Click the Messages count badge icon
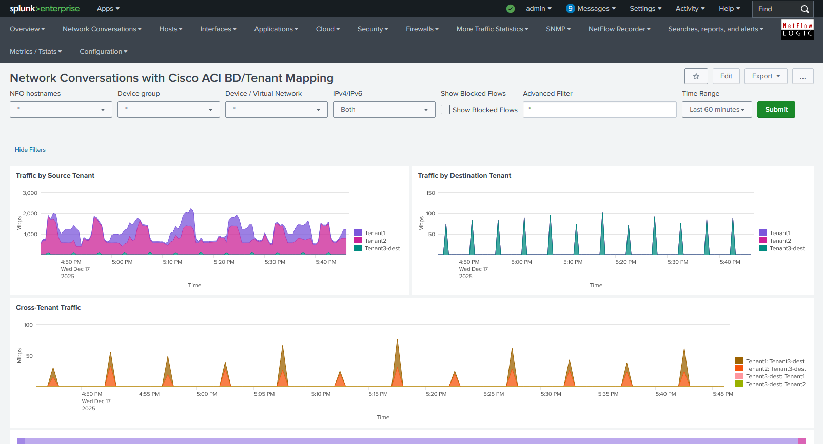Screen dimensions: 823x444 click(x=570, y=9)
